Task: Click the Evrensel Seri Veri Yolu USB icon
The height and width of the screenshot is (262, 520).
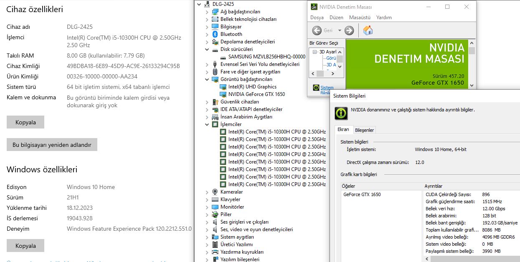Action: tap(215, 64)
